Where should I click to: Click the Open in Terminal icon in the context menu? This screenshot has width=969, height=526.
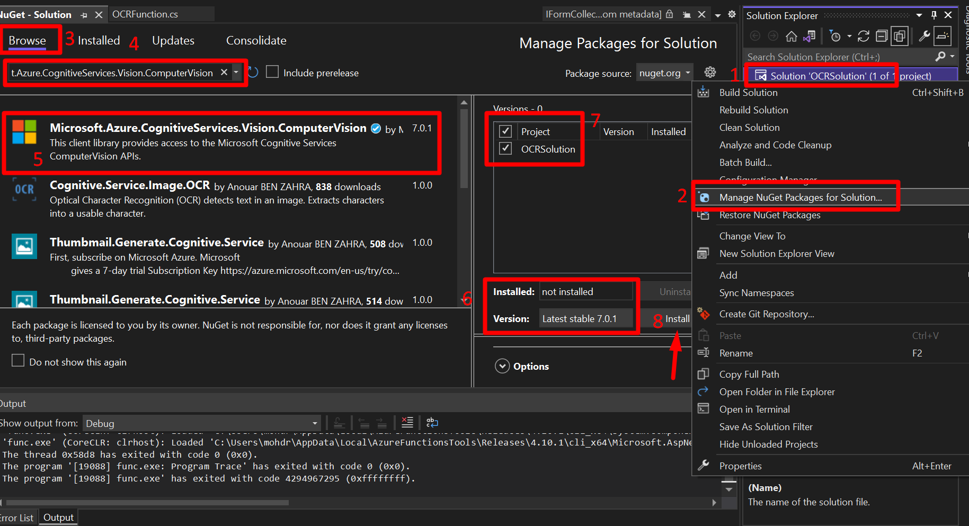pyautogui.click(x=703, y=408)
